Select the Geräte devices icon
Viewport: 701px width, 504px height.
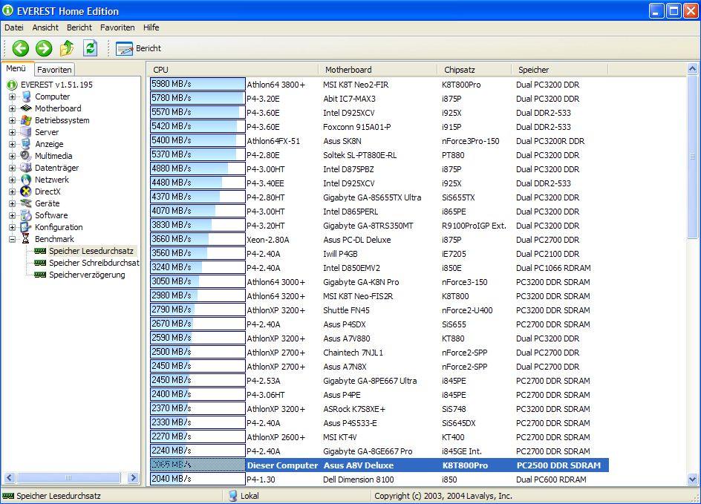point(27,203)
